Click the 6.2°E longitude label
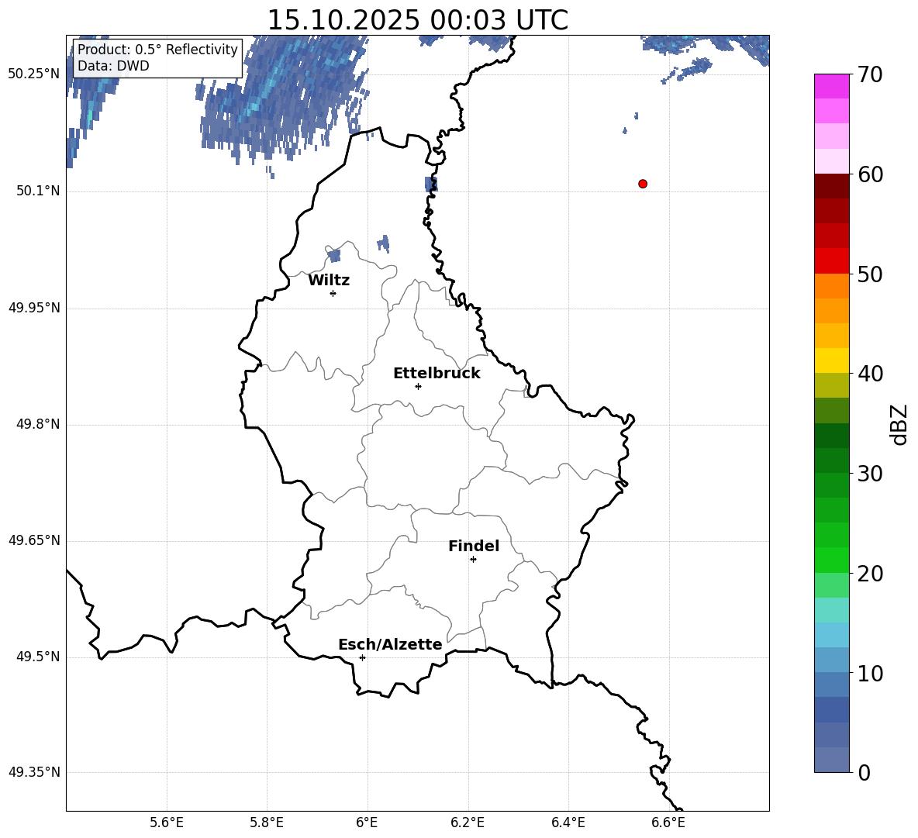This screenshot has width=918, height=838. click(468, 822)
